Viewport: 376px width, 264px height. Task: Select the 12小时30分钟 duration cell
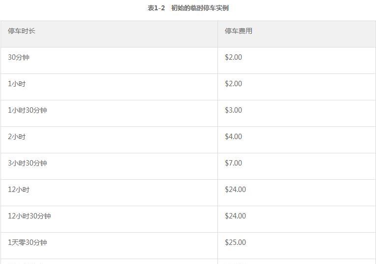pos(109,219)
